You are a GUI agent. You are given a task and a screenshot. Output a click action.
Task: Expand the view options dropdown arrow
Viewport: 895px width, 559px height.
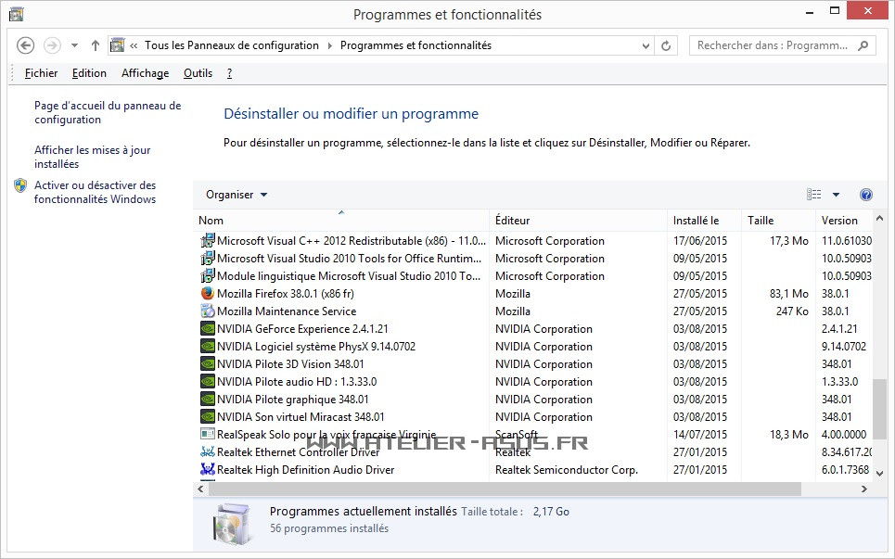[836, 195]
